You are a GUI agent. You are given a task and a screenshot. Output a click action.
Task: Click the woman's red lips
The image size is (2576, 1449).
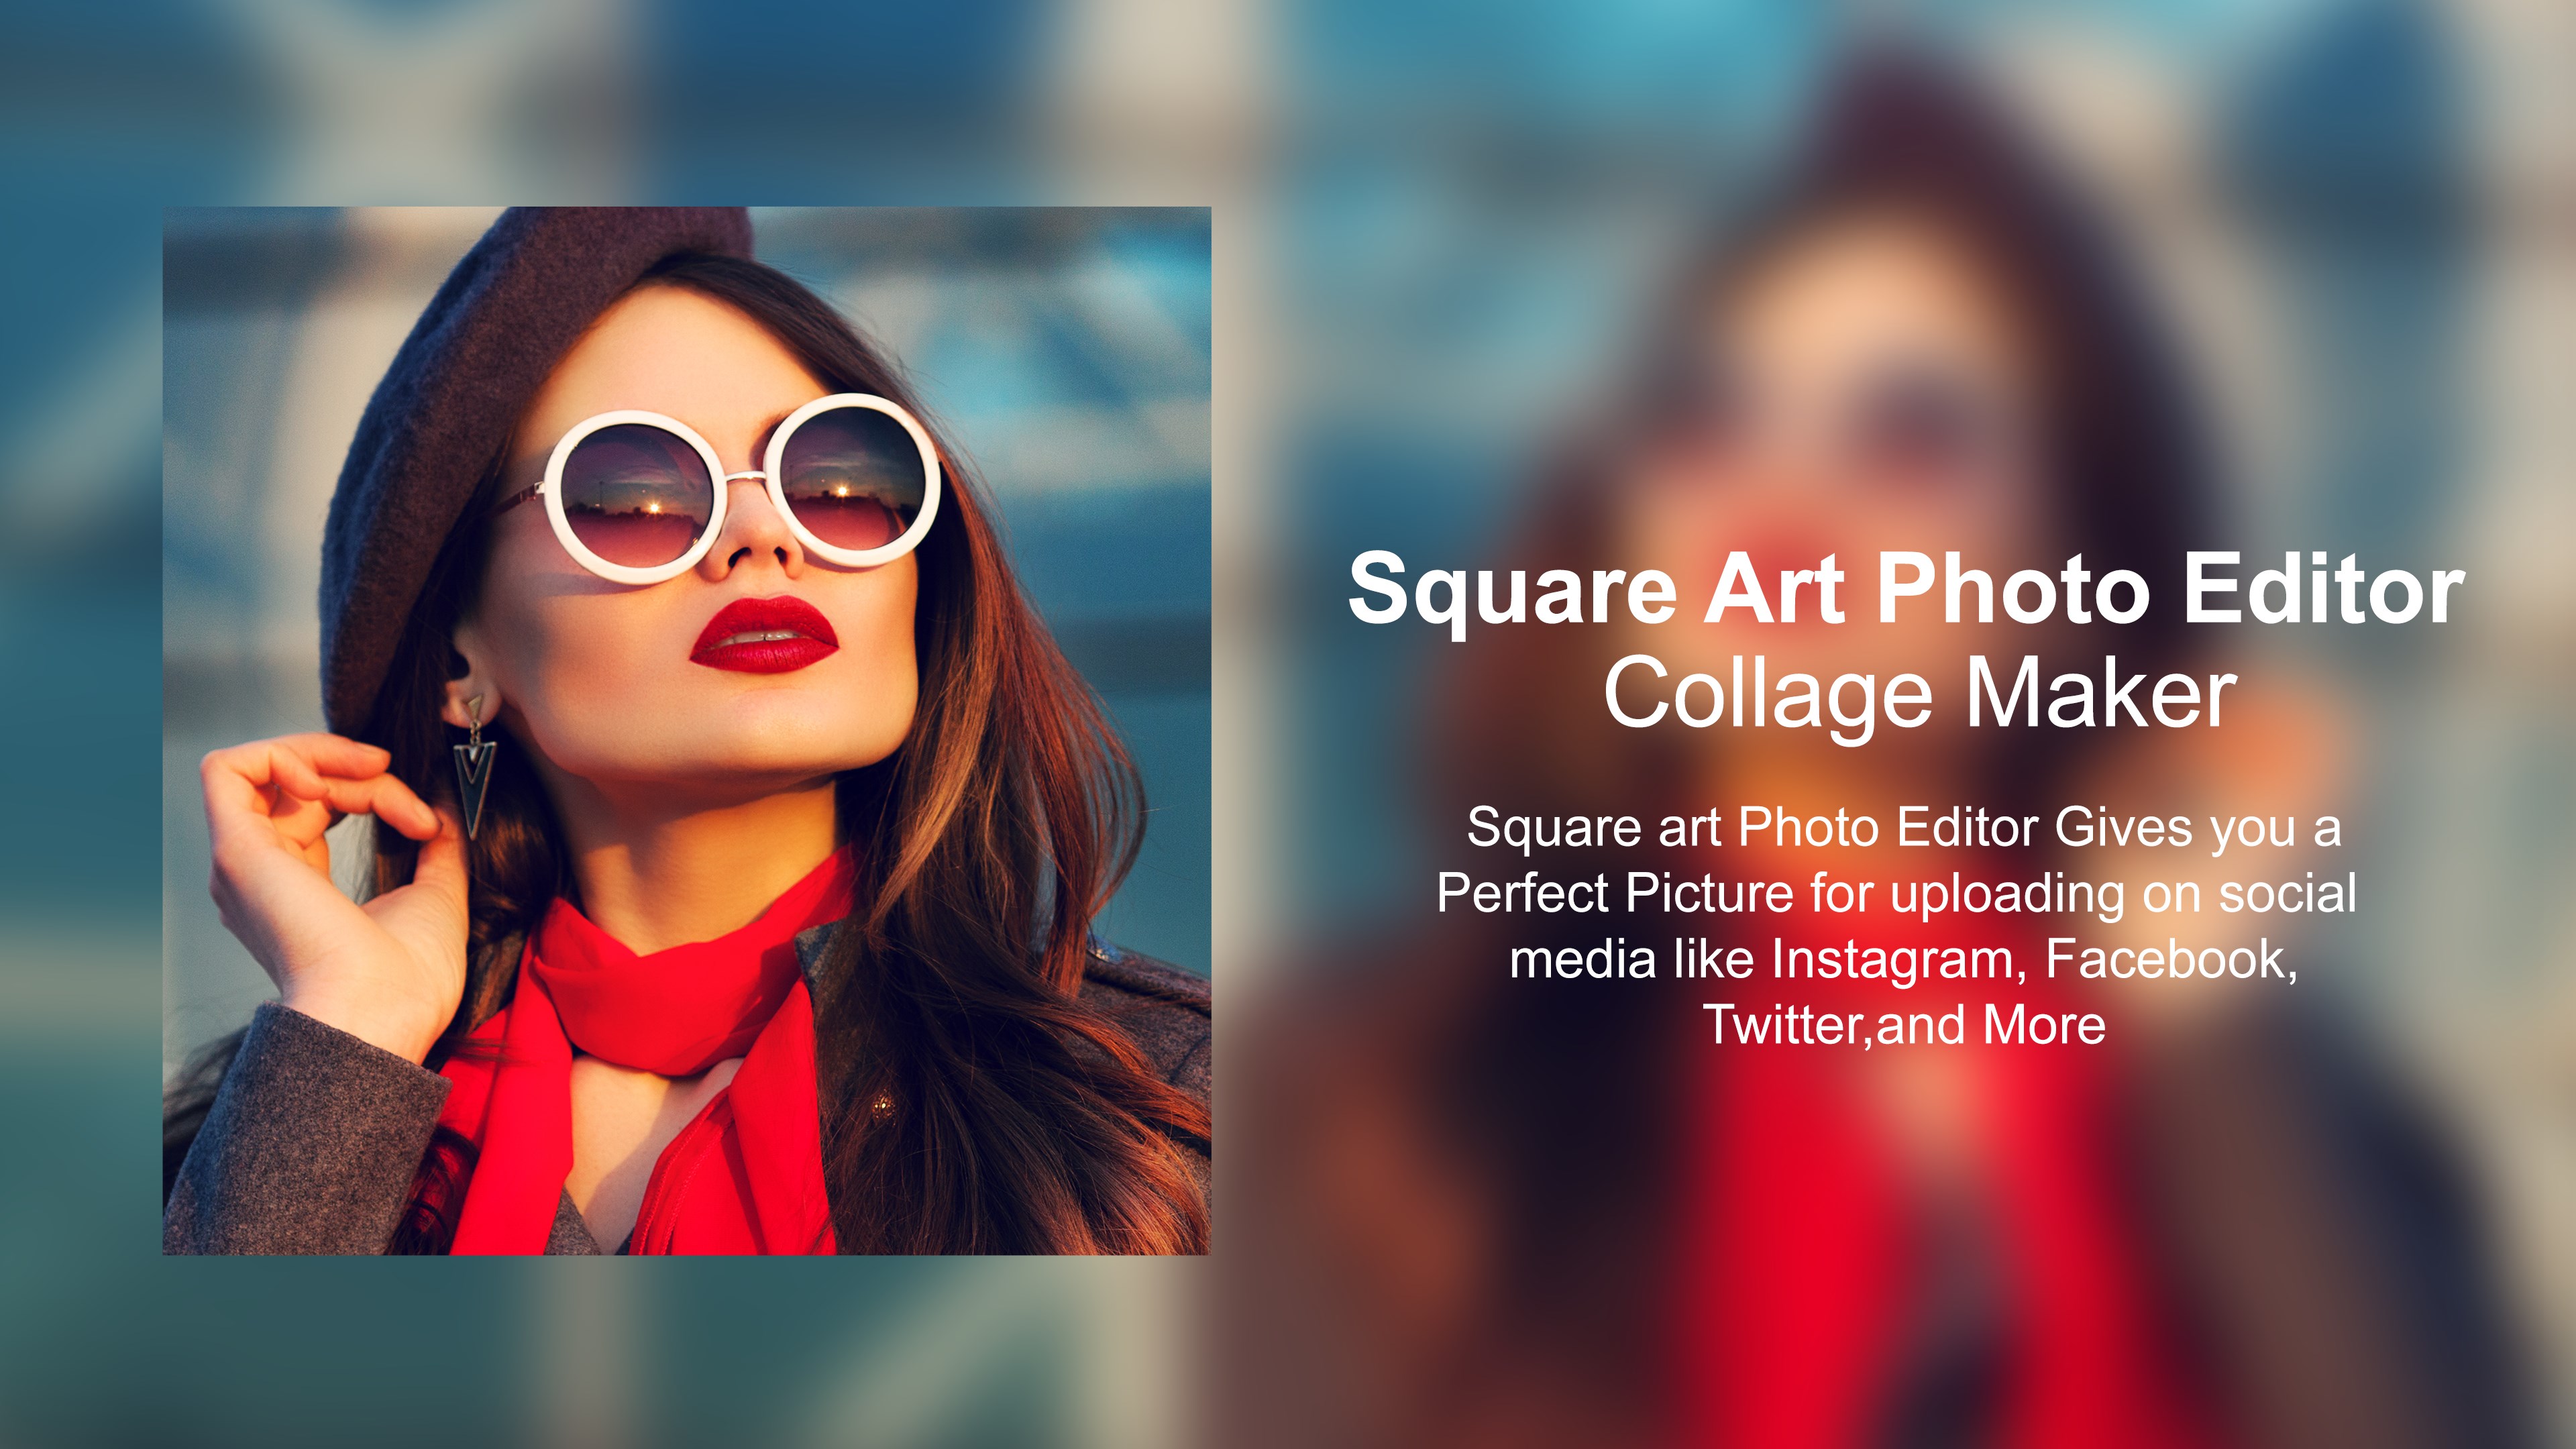pos(765,634)
